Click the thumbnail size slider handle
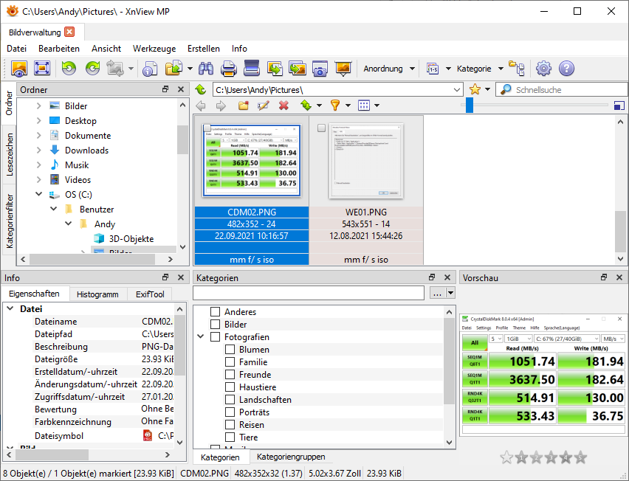Viewport: 629px width, 481px height. [469, 105]
